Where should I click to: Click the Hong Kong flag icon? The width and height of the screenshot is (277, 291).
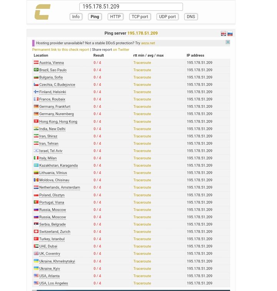pos(36,121)
